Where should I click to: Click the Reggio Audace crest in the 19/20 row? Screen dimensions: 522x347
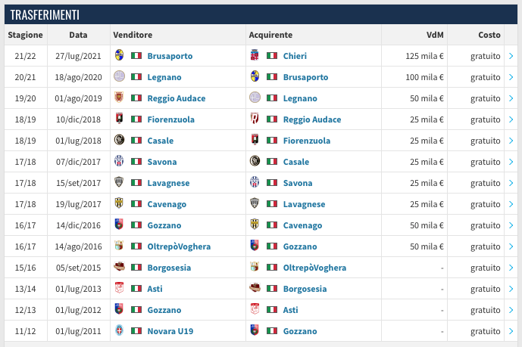[119, 98]
